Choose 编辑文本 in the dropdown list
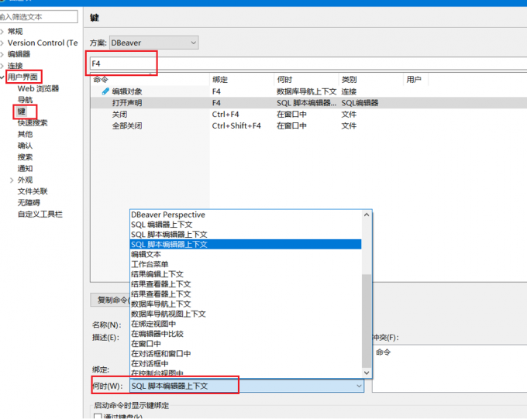 pos(246,254)
